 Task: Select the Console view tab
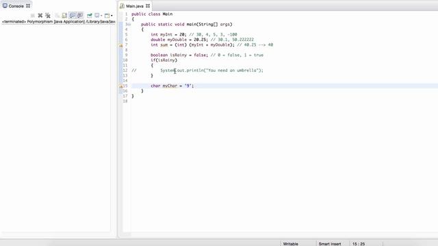16,6
